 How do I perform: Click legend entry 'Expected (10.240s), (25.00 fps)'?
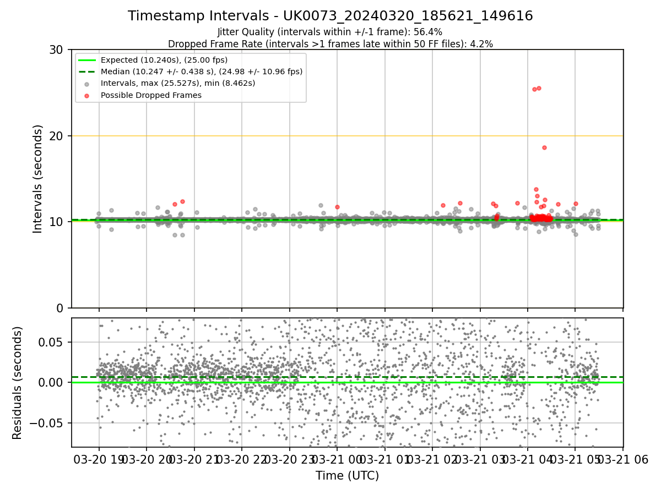point(164,60)
